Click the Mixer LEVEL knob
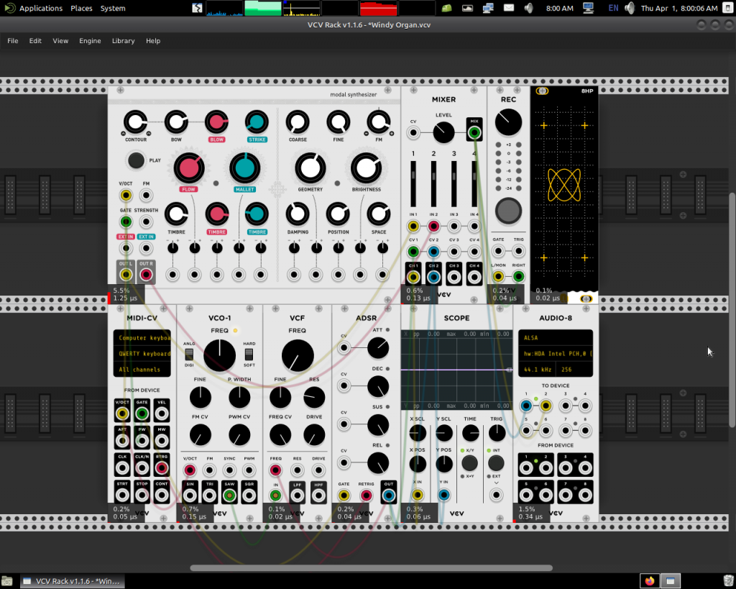 [443, 133]
